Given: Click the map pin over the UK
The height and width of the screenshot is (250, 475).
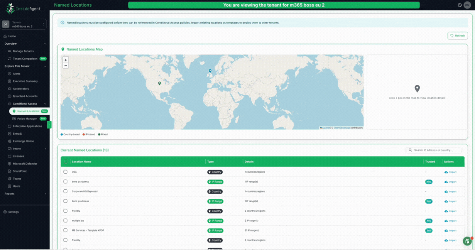Looking at the screenshot, I should [210, 71].
